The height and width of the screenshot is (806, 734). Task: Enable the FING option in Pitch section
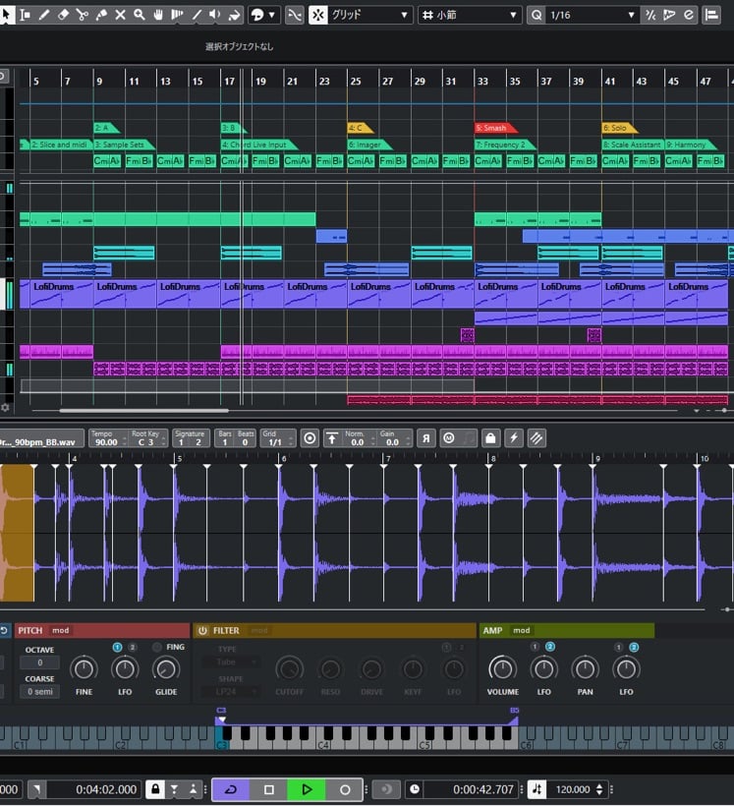click(157, 647)
